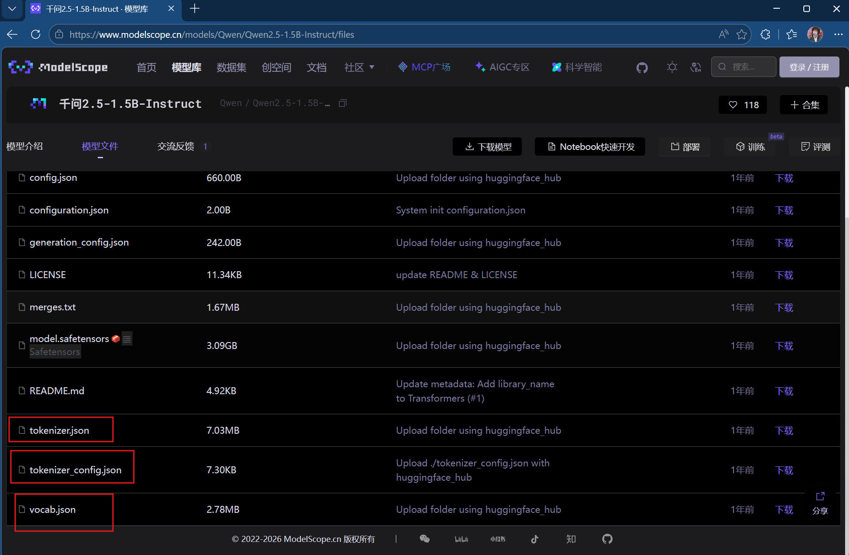Open the 交流反馈 tab

[x=176, y=146]
